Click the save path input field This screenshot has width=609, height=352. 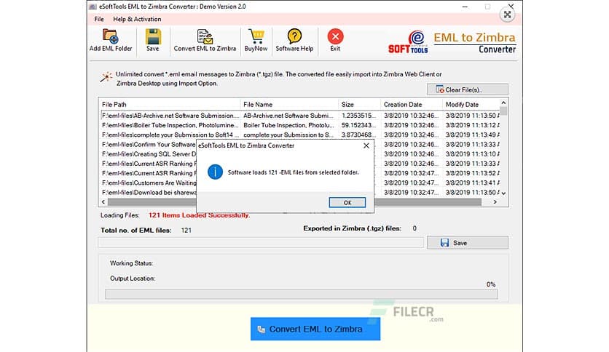(261, 243)
